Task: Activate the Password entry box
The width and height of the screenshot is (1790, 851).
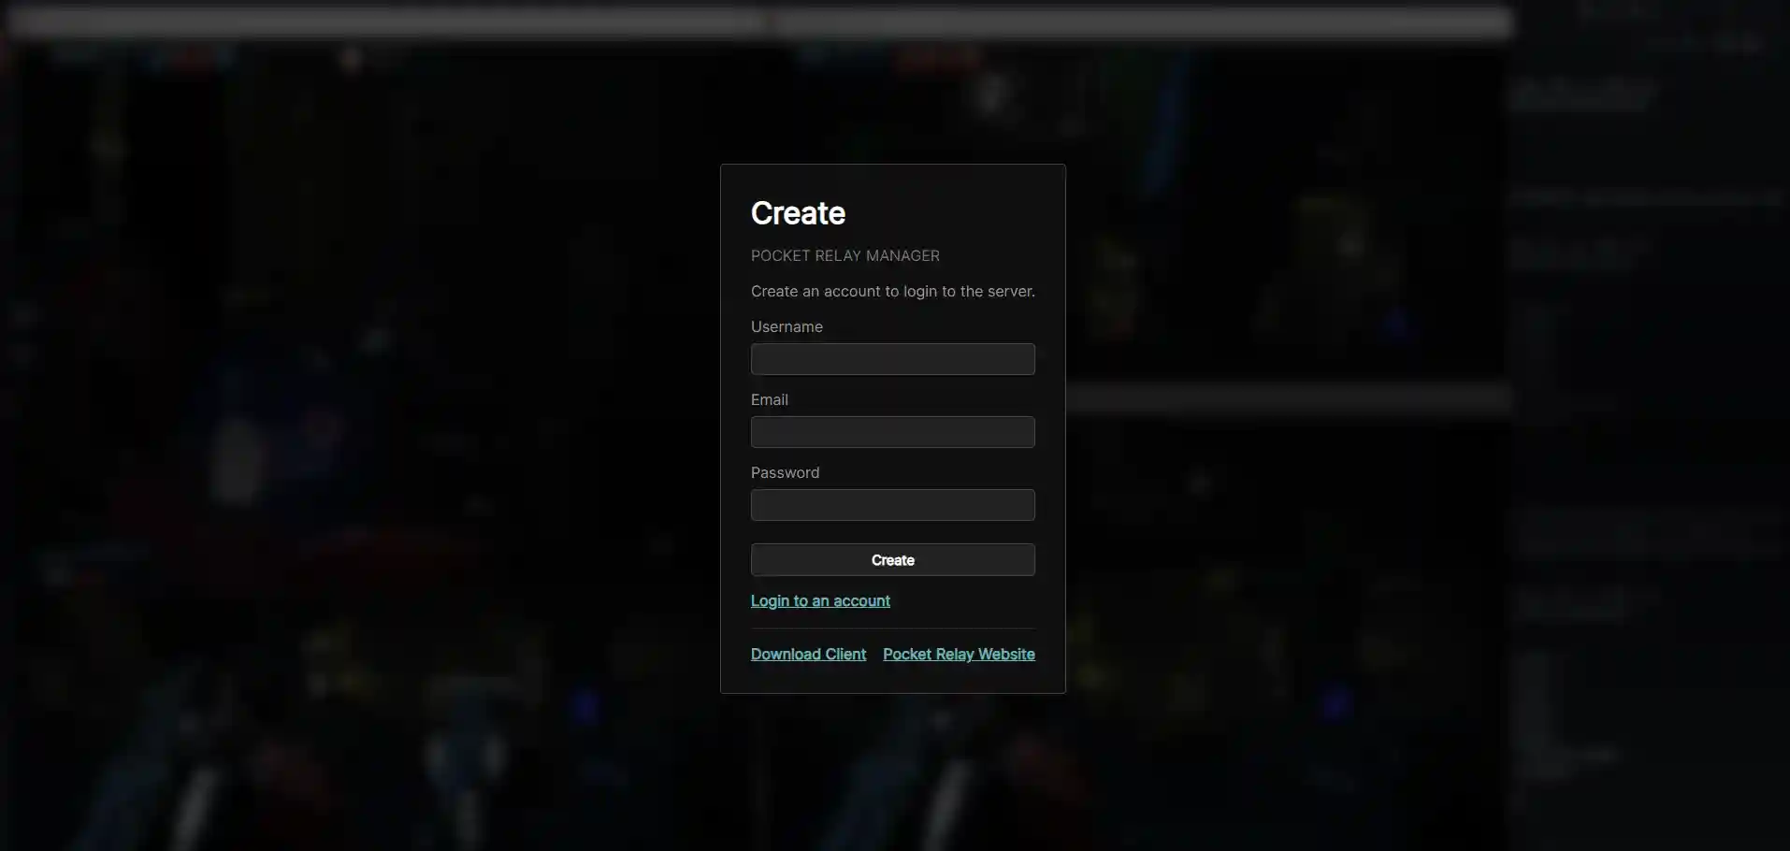Action: (891, 505)
